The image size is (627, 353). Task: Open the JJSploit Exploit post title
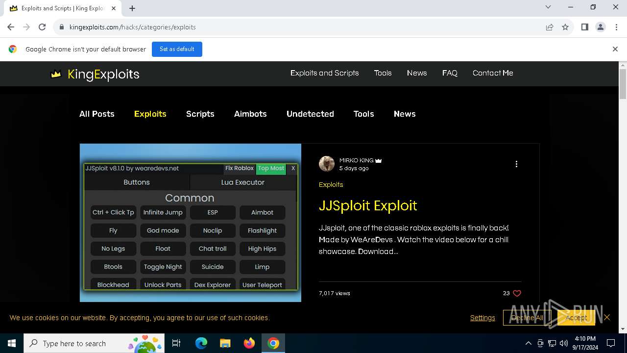[368, 205]
